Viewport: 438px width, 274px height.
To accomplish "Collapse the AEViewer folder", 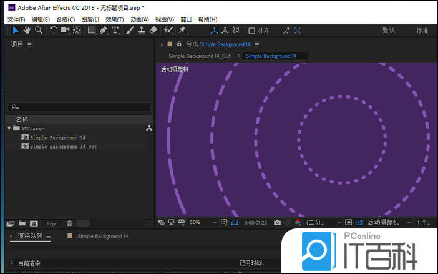I will pos(9,129).
